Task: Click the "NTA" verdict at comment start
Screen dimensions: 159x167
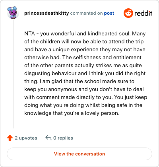Action: click(29, 33)
